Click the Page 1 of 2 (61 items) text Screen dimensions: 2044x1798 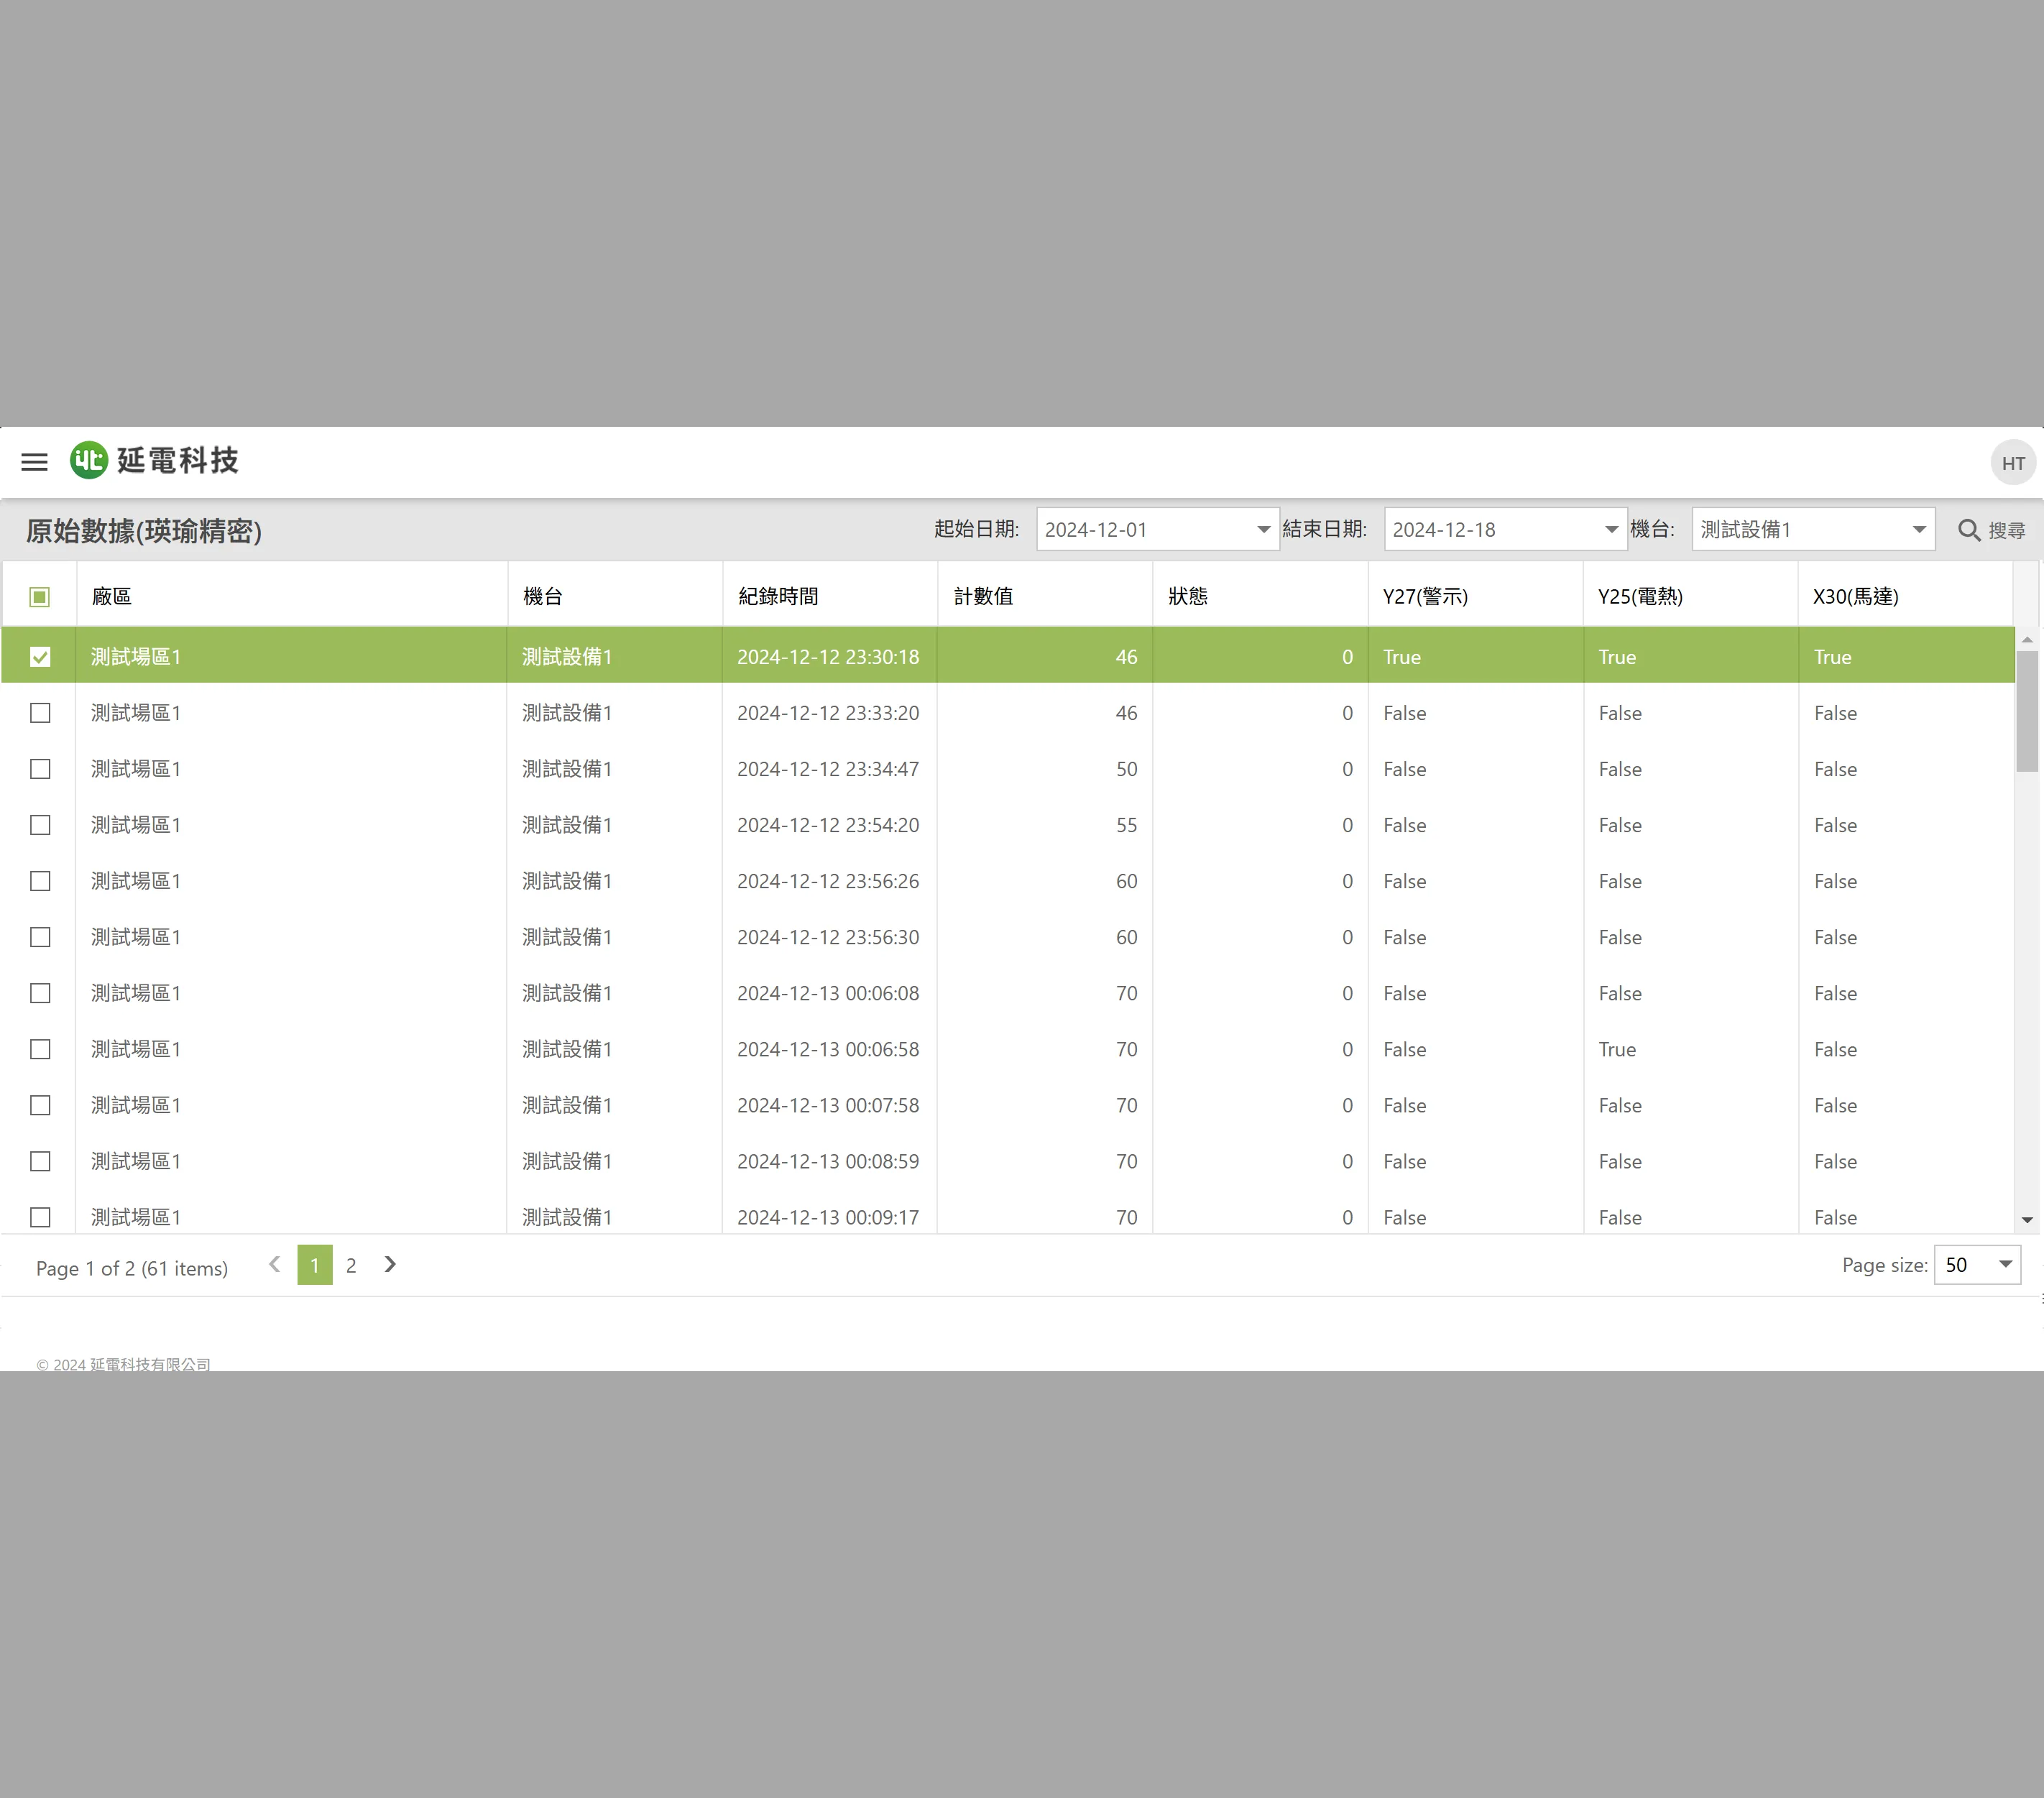132,1268
